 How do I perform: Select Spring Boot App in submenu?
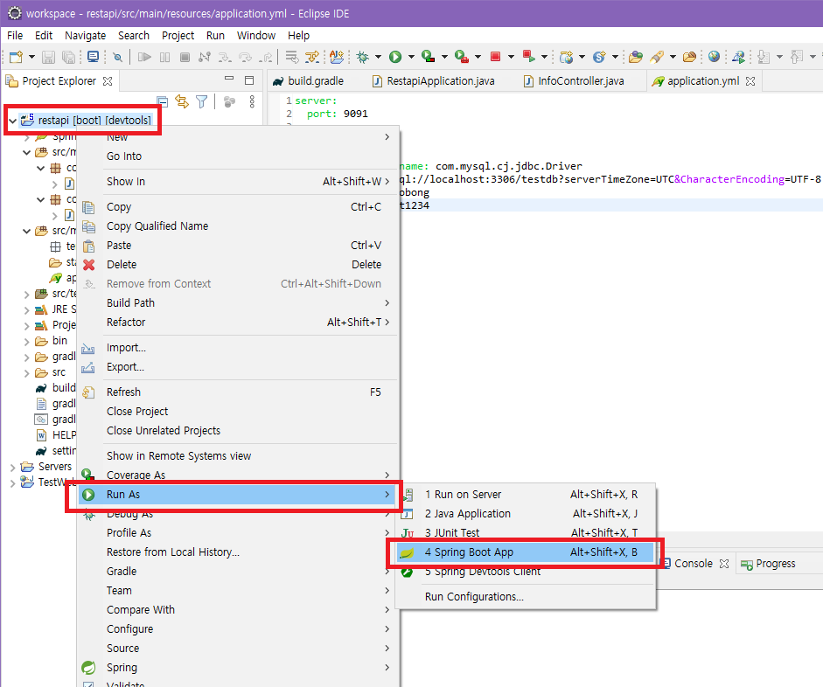(525, 552)
